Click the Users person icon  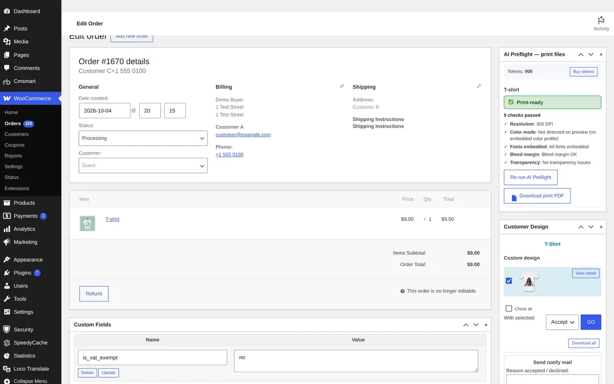point(7,286)
